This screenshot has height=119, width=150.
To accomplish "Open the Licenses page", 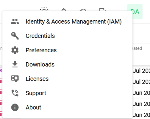I will click(x=67, y=79).
